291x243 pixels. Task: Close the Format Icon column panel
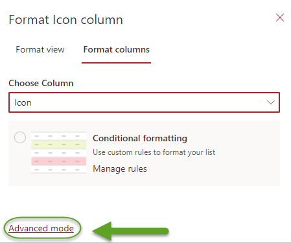tap(280, 17)
